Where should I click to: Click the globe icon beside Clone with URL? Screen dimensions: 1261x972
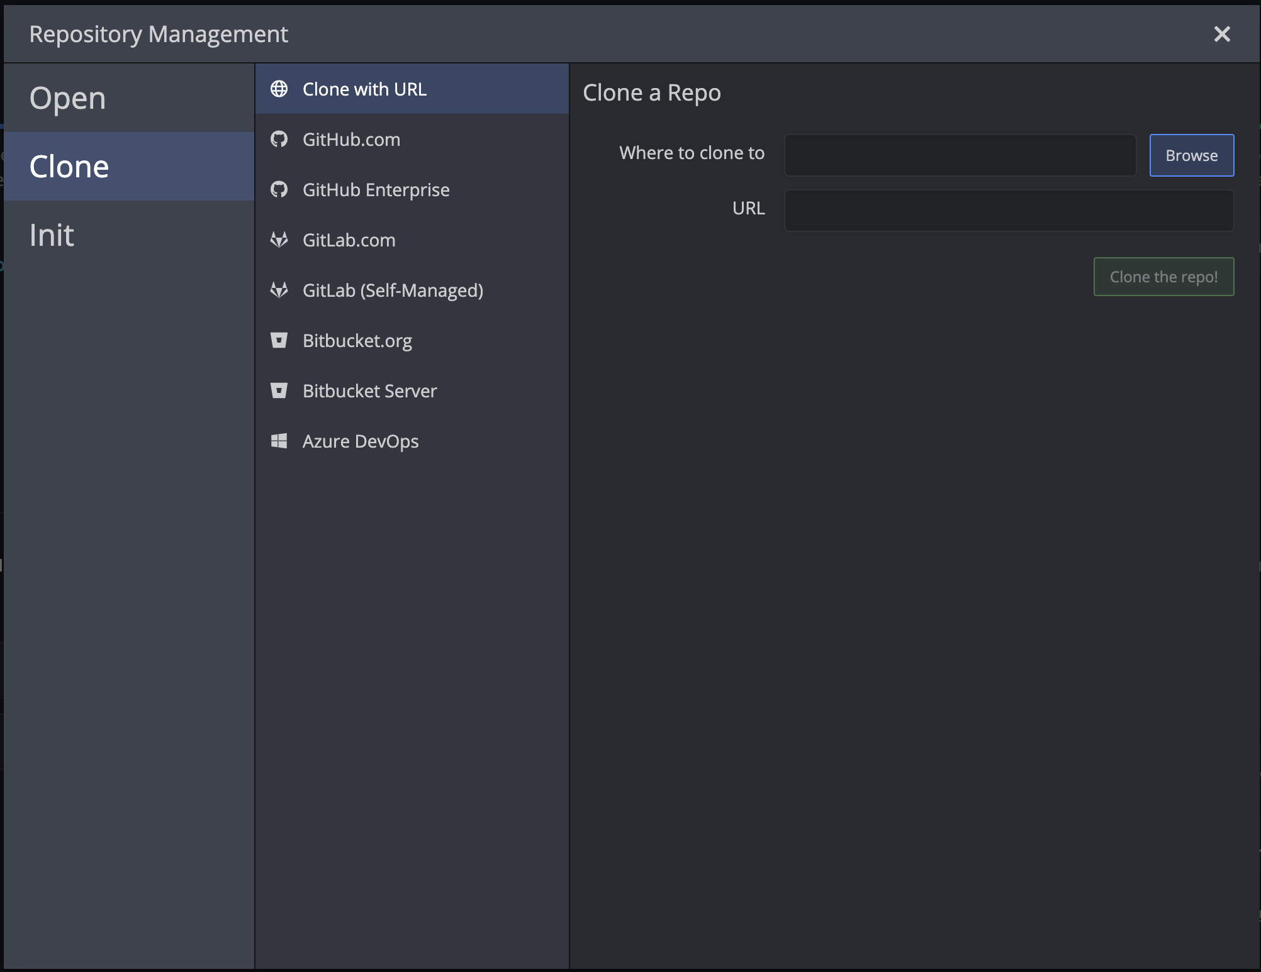tap(279, 89)
